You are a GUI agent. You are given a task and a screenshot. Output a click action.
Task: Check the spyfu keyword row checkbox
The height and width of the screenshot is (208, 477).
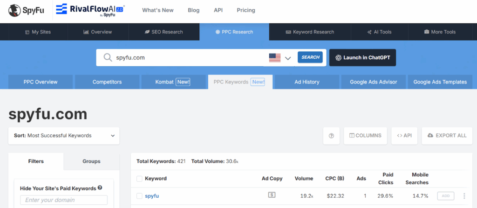(x=139, y=196)
